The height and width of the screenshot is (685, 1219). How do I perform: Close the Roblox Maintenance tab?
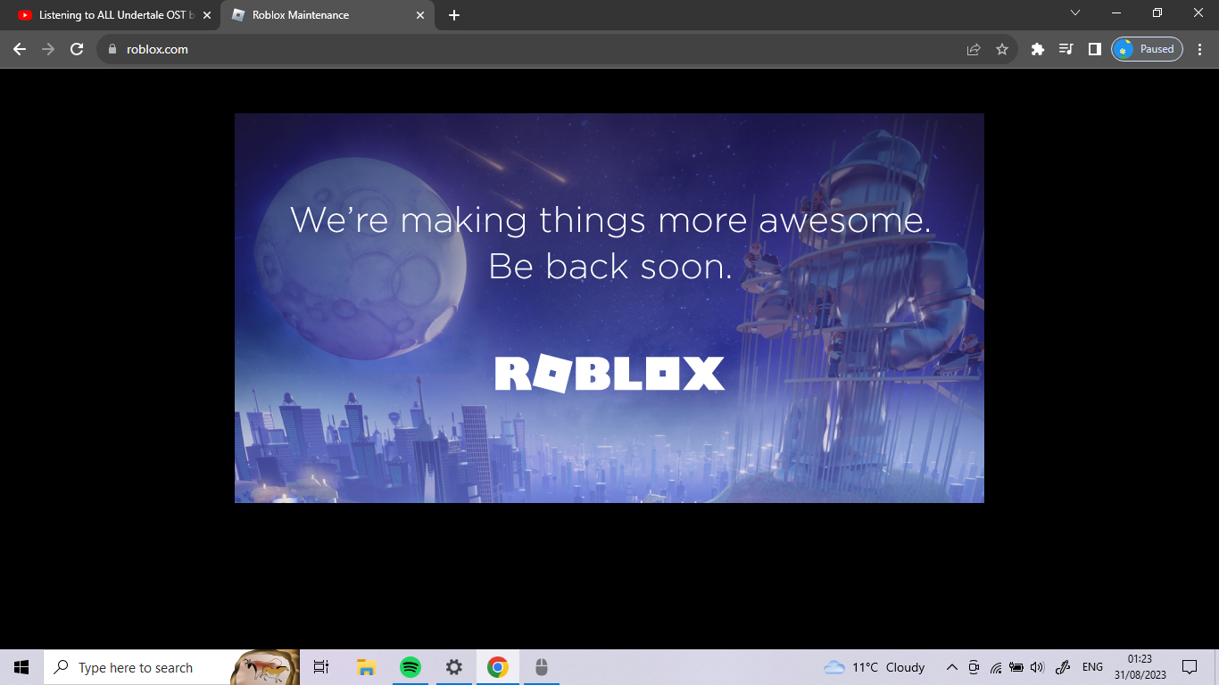pos(420,15)
